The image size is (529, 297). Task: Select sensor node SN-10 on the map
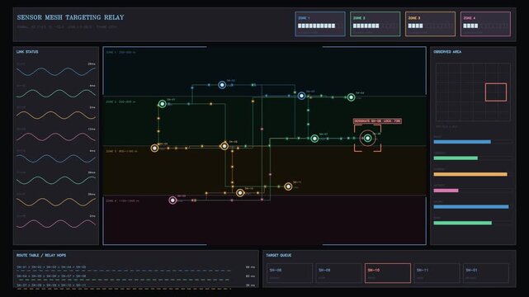(240, 193)
